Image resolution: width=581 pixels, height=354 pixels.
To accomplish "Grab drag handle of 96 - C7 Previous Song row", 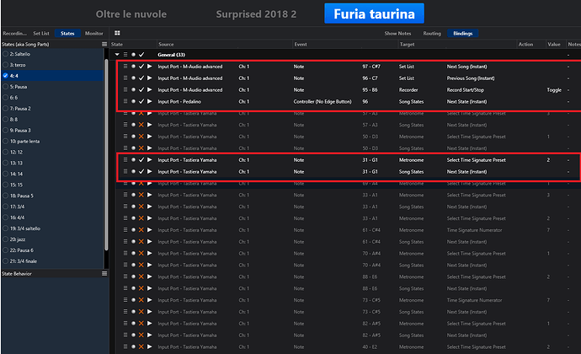I will click(x=125, y=78).
